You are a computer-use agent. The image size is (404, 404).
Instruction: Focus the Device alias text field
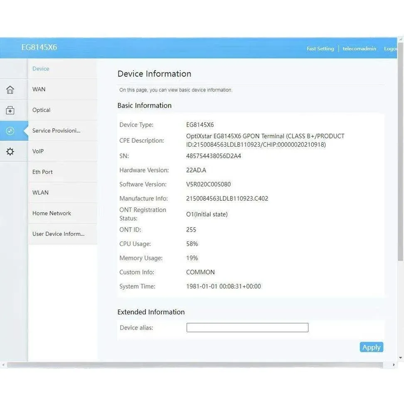pos(247,328)
